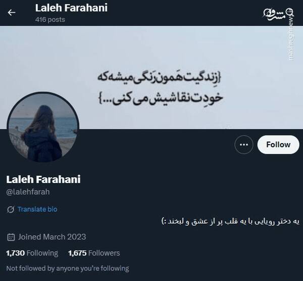Click the Persian bio text
Screen dimensions: 303x281
[x=230, y=221]
